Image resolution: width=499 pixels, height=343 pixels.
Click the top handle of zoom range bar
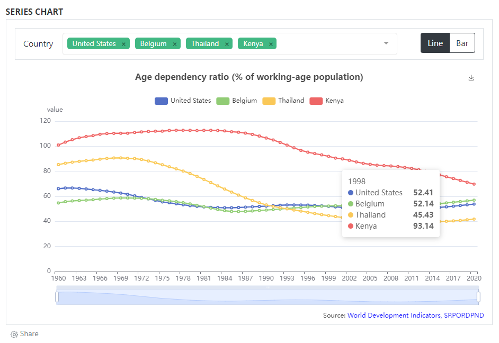click(268, 287)
